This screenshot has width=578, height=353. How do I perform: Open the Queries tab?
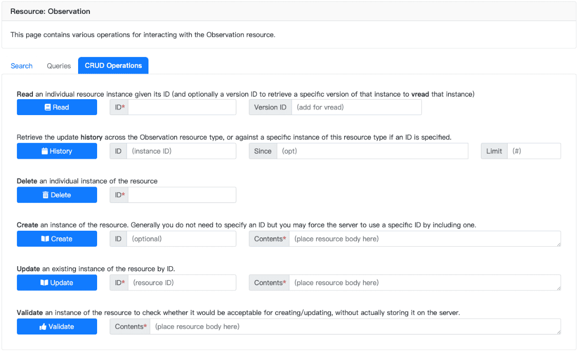coord(59,66)
